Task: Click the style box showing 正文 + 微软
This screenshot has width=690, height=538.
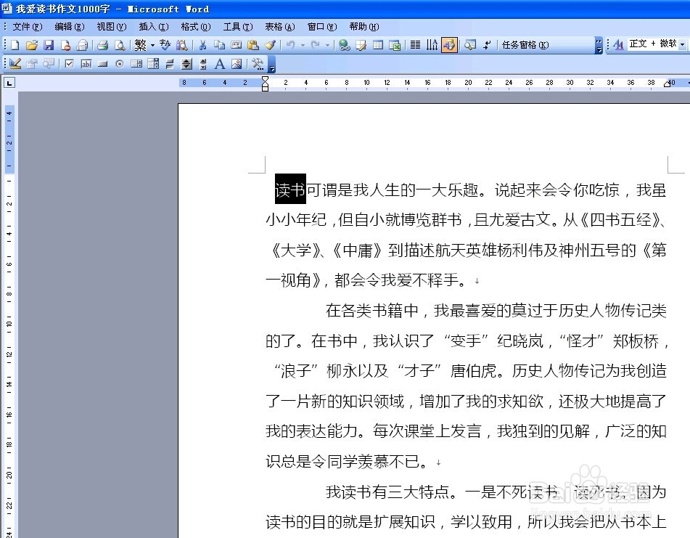Action: [x=653, y=44]
